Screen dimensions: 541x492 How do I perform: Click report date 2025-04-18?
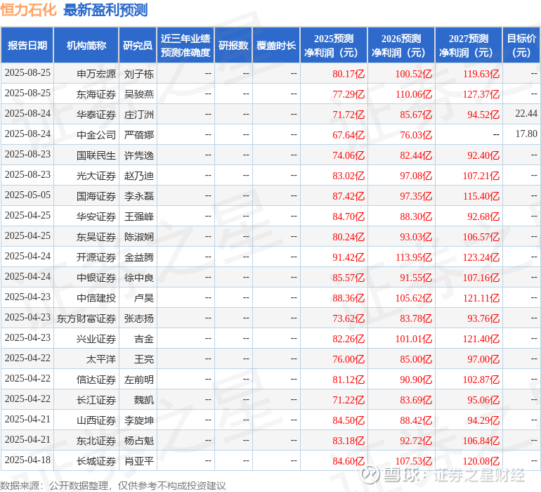pos(27,460)
